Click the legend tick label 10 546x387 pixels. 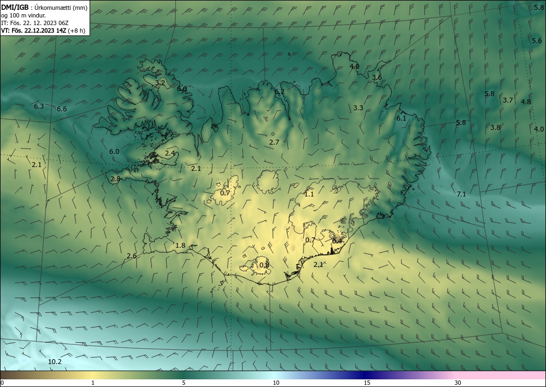(276, 383)
